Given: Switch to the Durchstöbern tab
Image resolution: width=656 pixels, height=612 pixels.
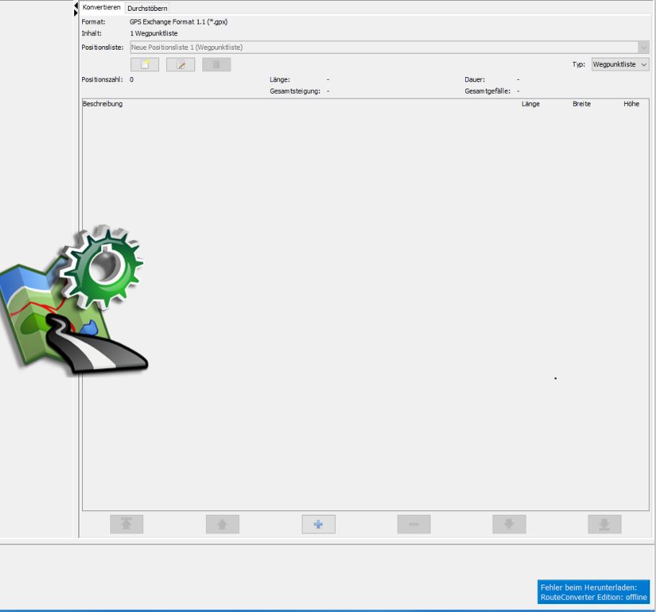Looking at the screenshot, I should pyautogui.click(x=147, y=8).
